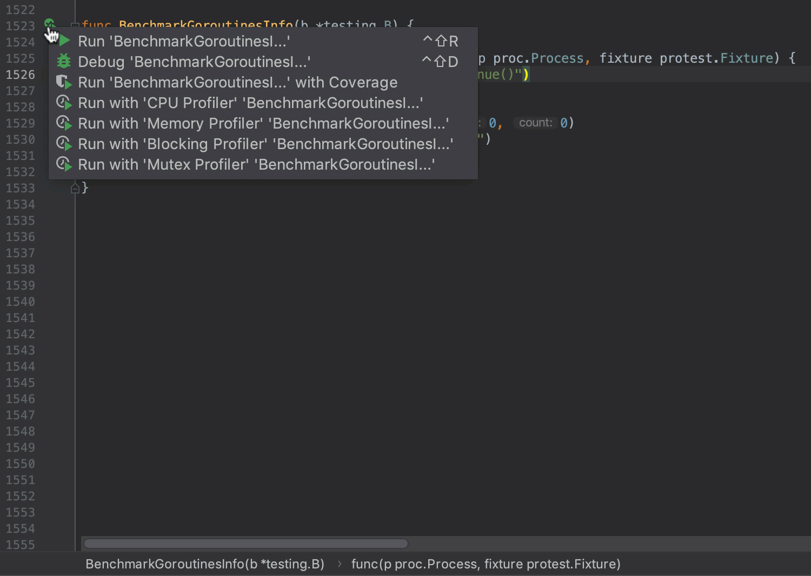Click the CPU Profiler clock-play icon

point(64,103)
